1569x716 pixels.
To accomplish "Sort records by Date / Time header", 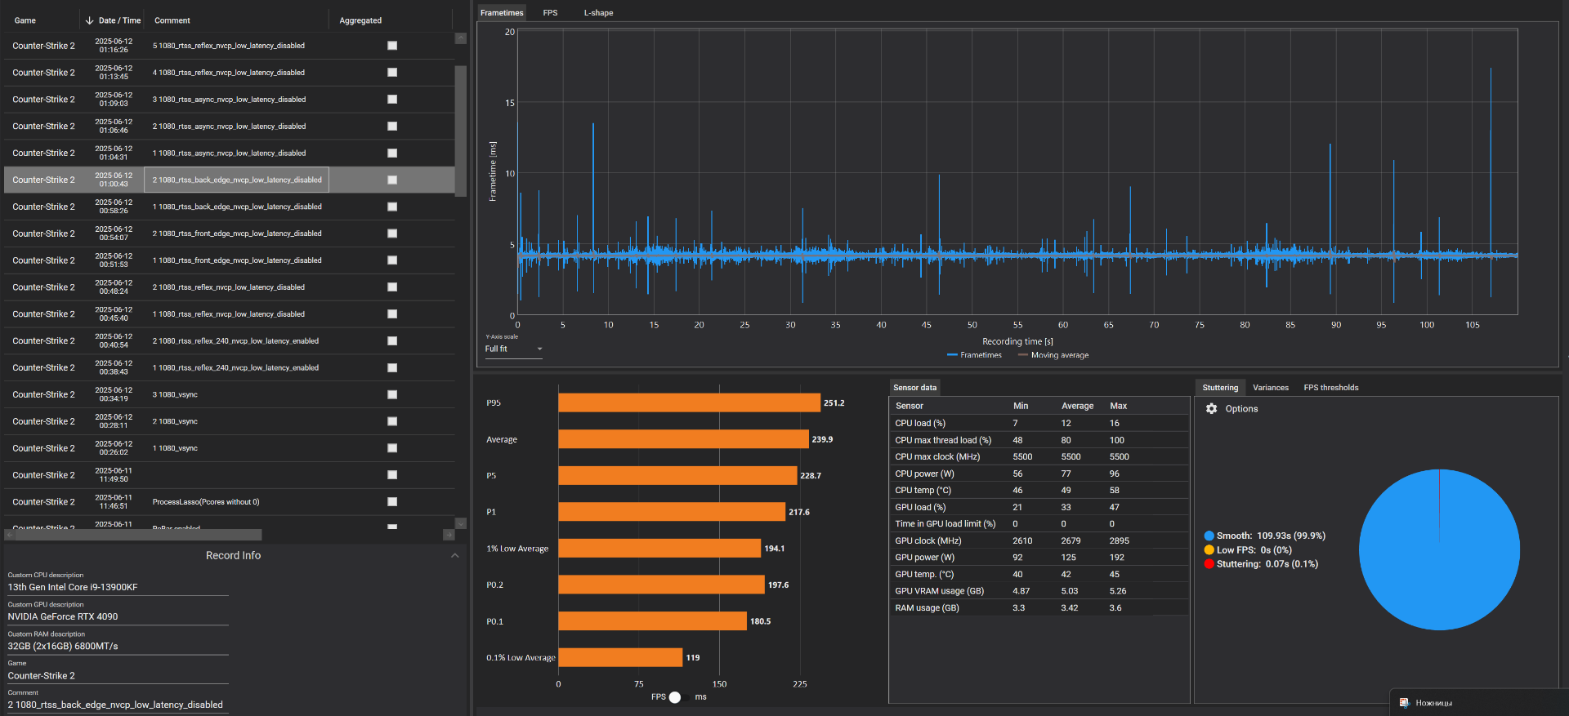I will [x=119, y=20].
